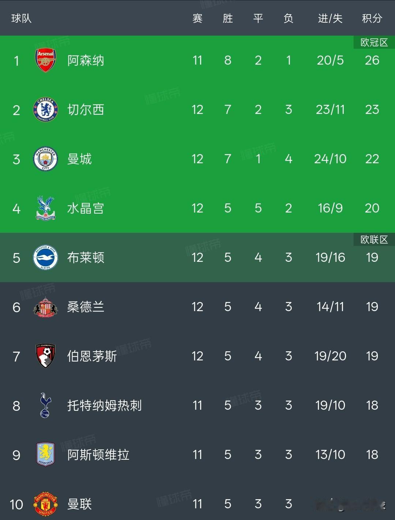Sort by the 积分 points column
The height and width of the screenshot is (520, 395).
click(x=372, y=18)
